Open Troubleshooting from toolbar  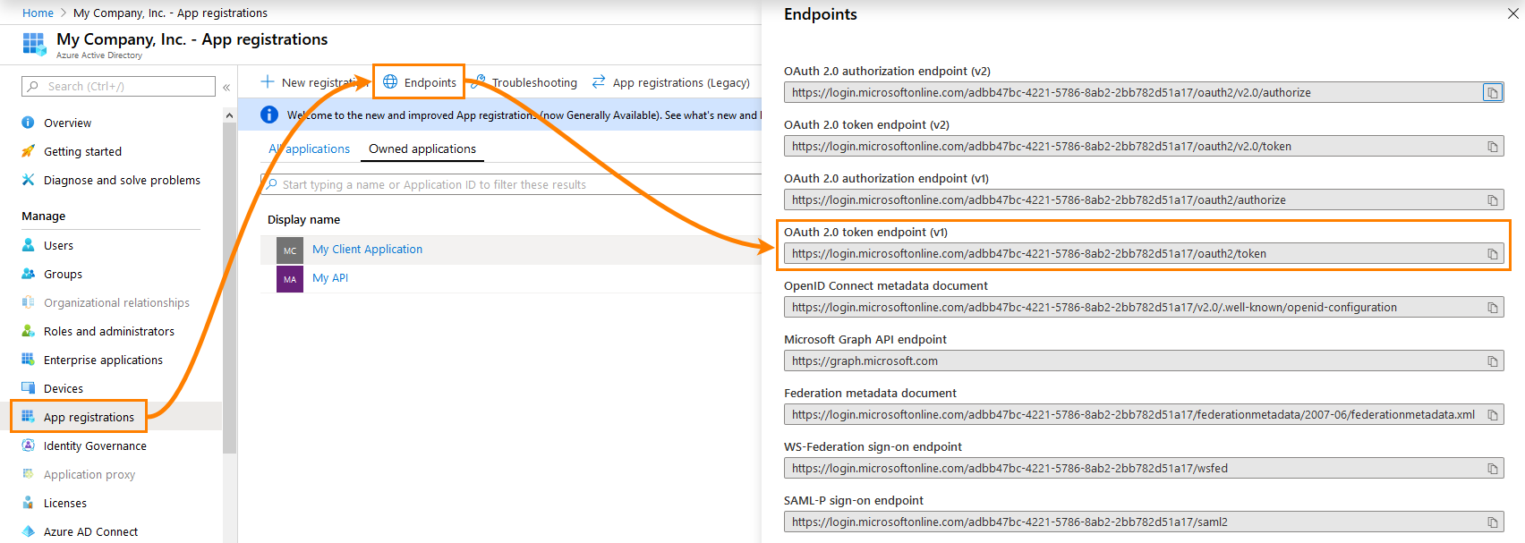[x=526, y=82]
